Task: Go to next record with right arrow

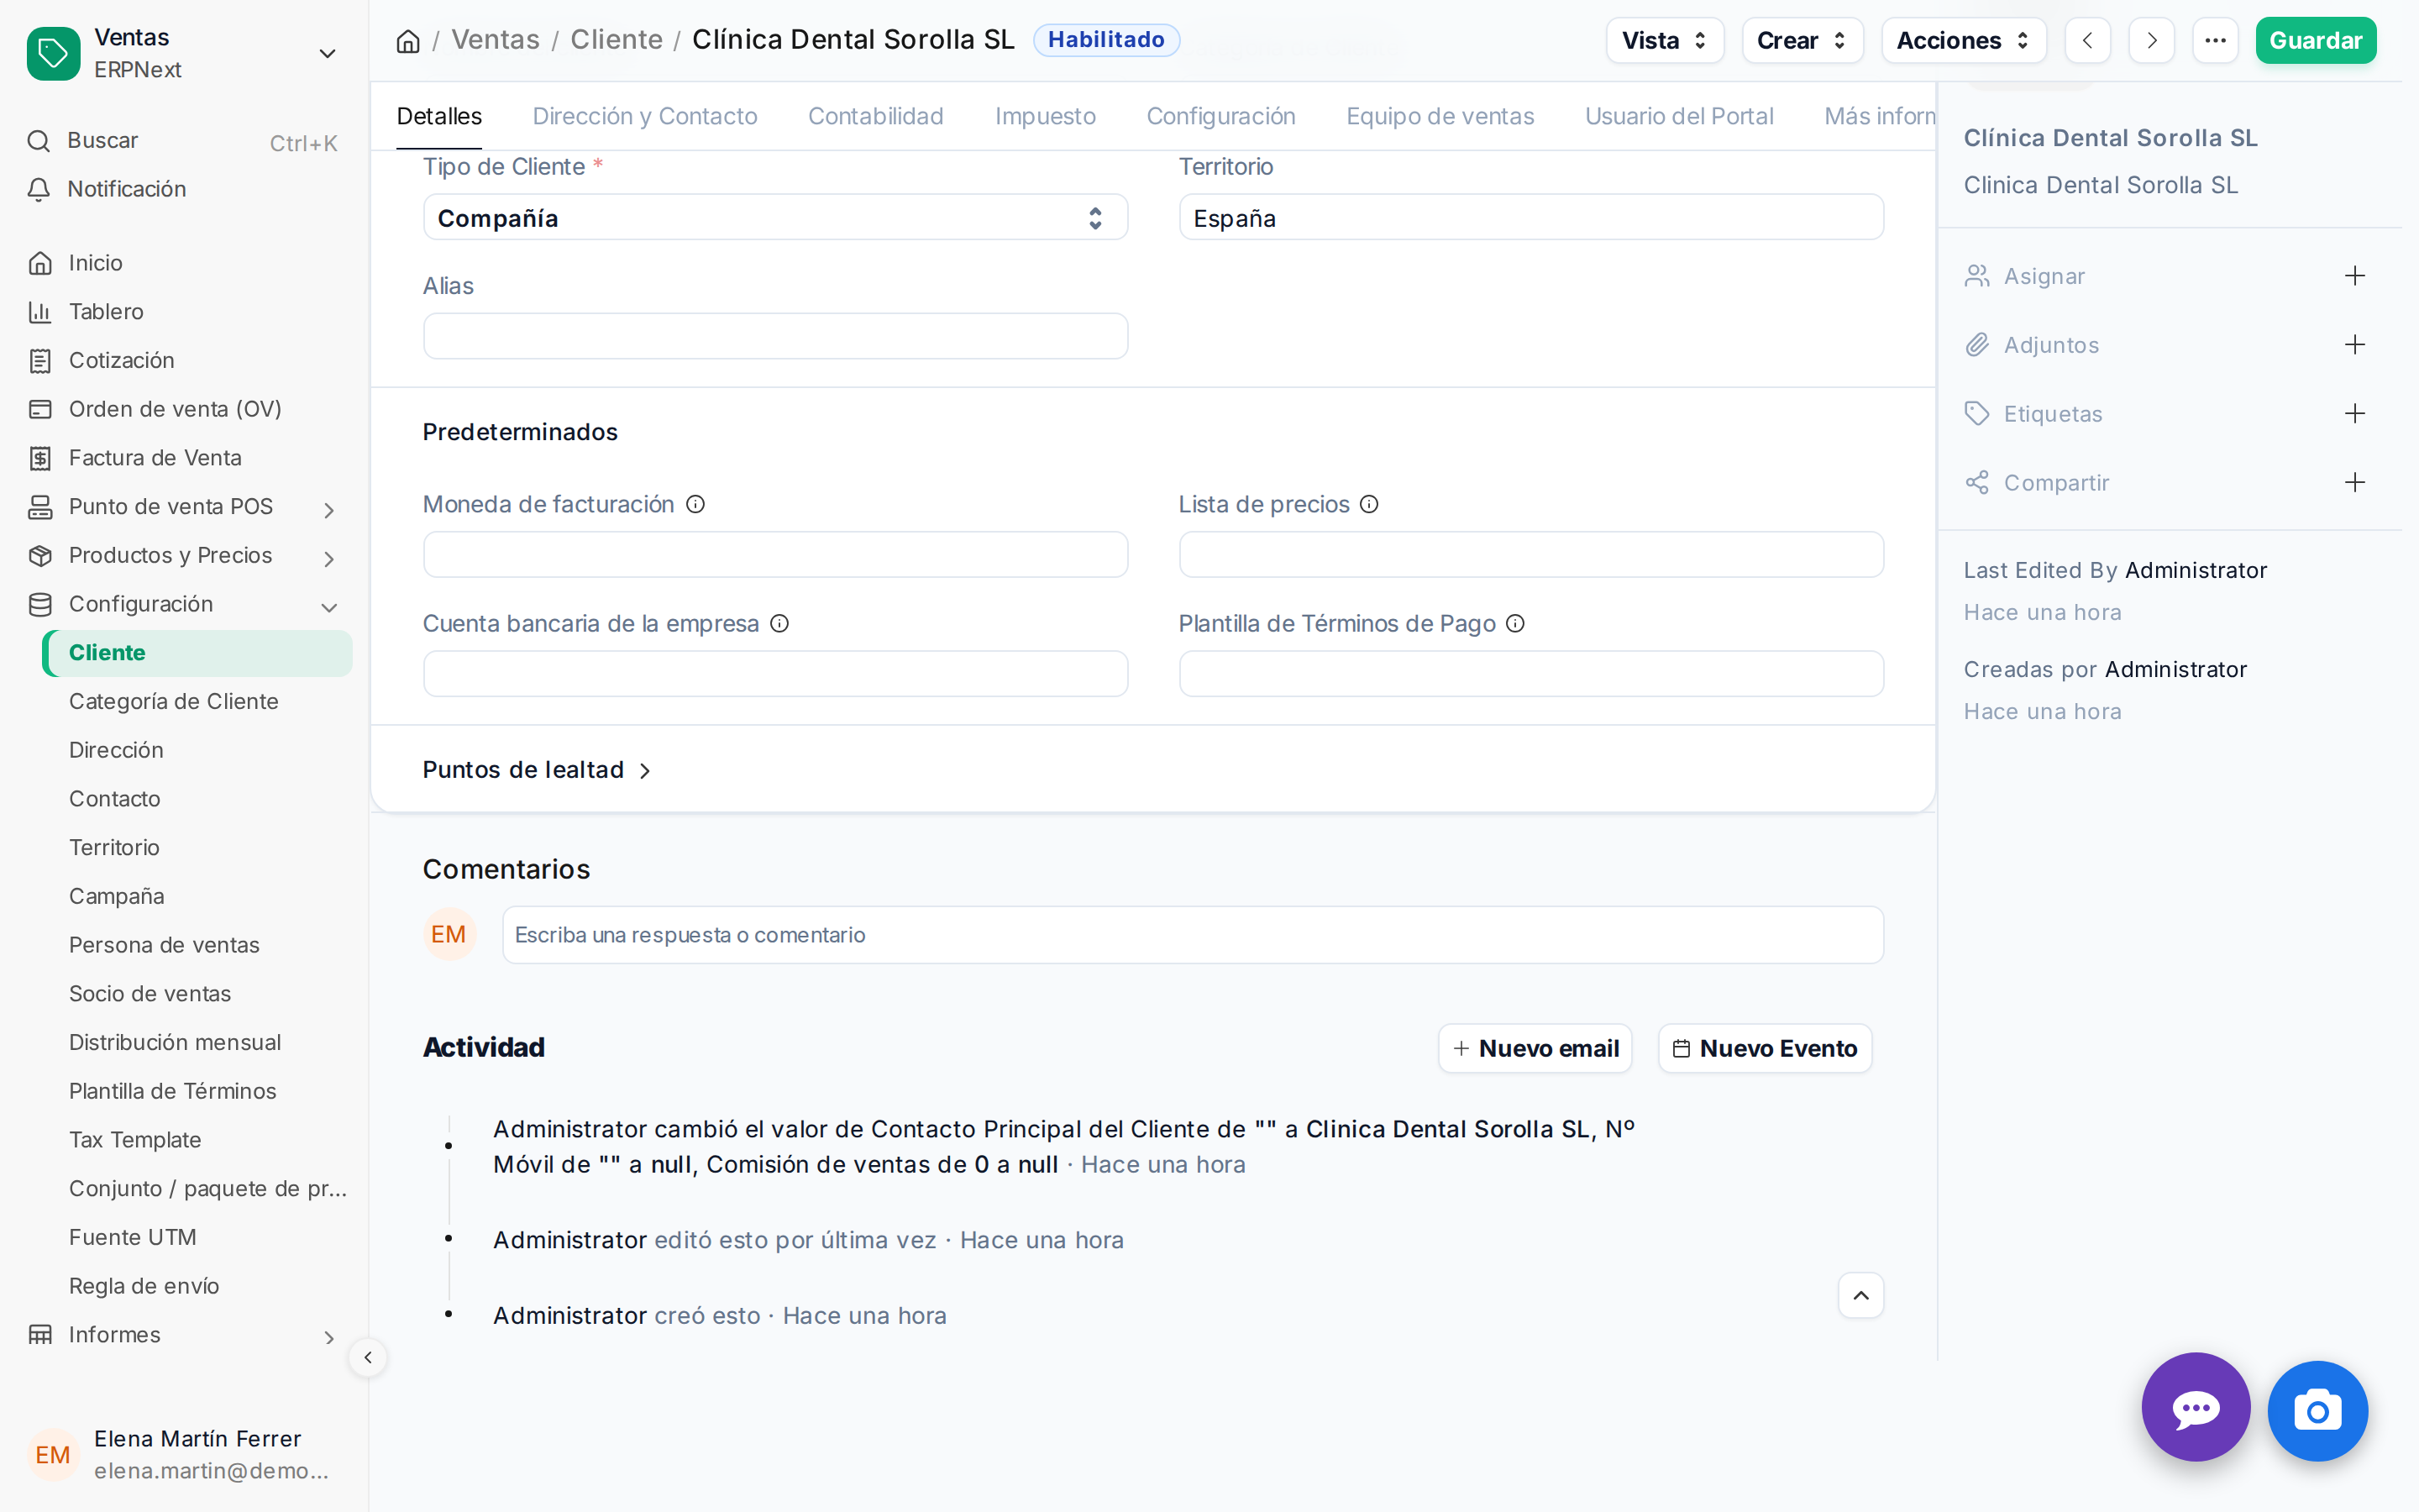Action: 2151,41
